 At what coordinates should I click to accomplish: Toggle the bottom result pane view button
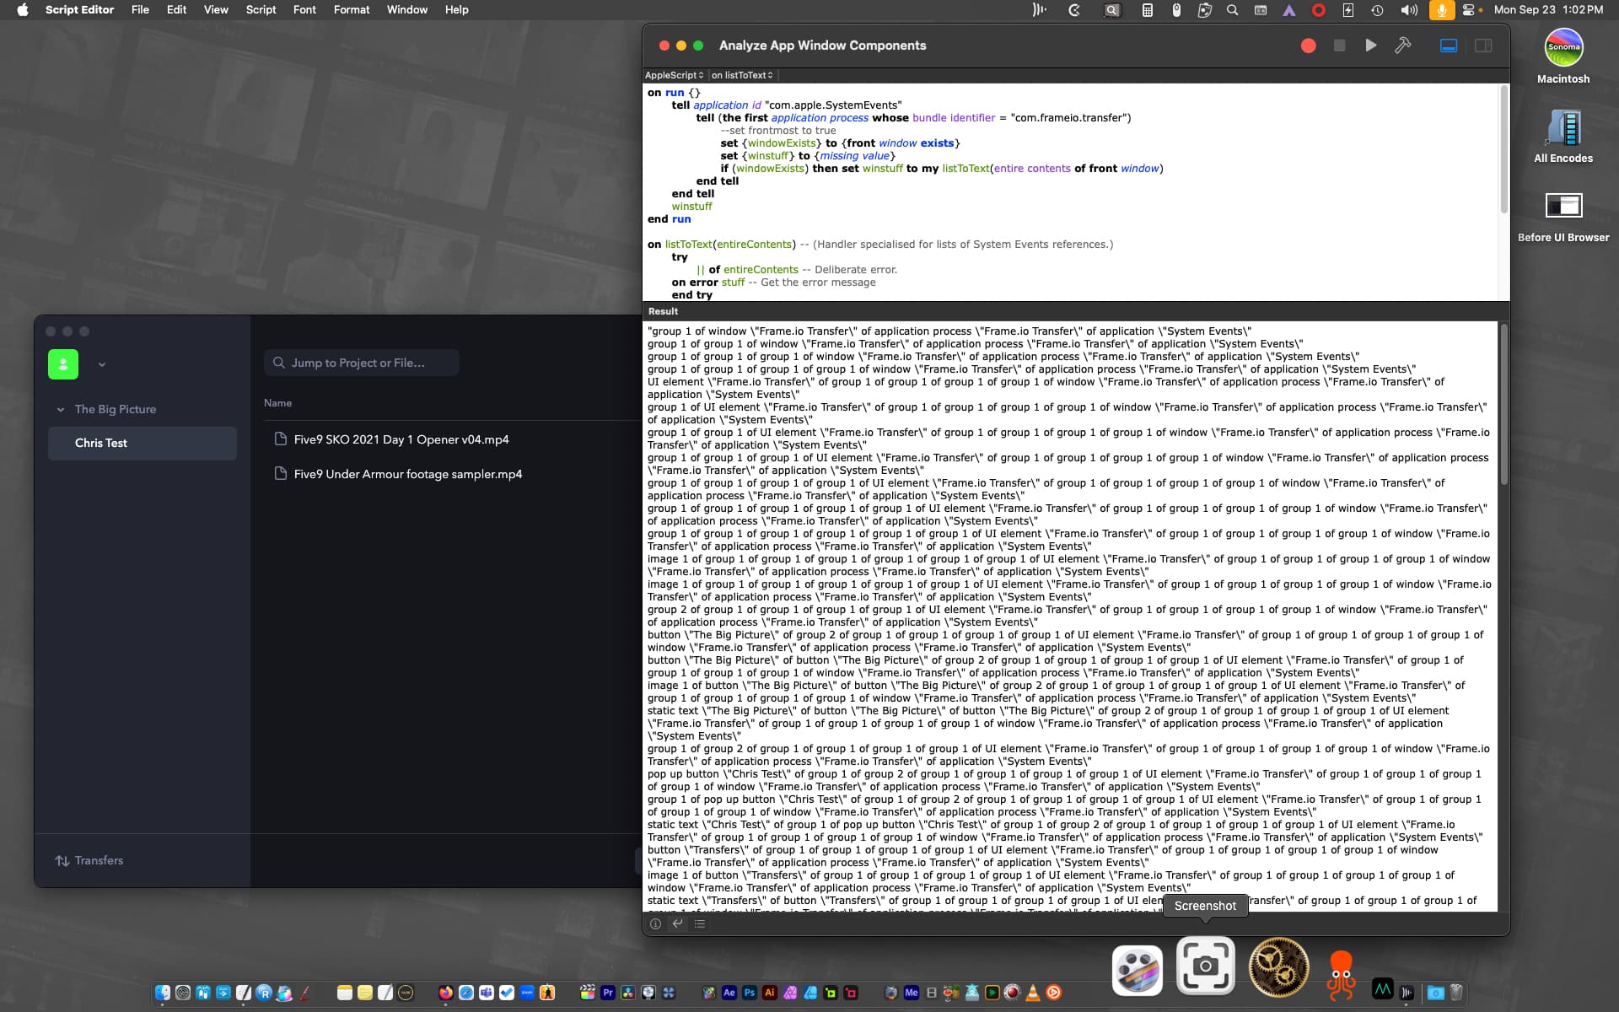coord(1449,46)
